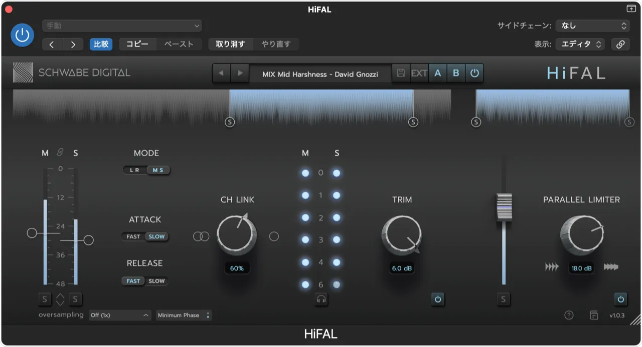Click the Parallel Limiter mix fader handle
The image size is (642, 347).
[x=504, y=207]
